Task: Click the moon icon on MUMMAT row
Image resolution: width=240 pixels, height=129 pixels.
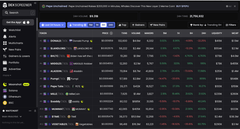Action: [89, 109]
